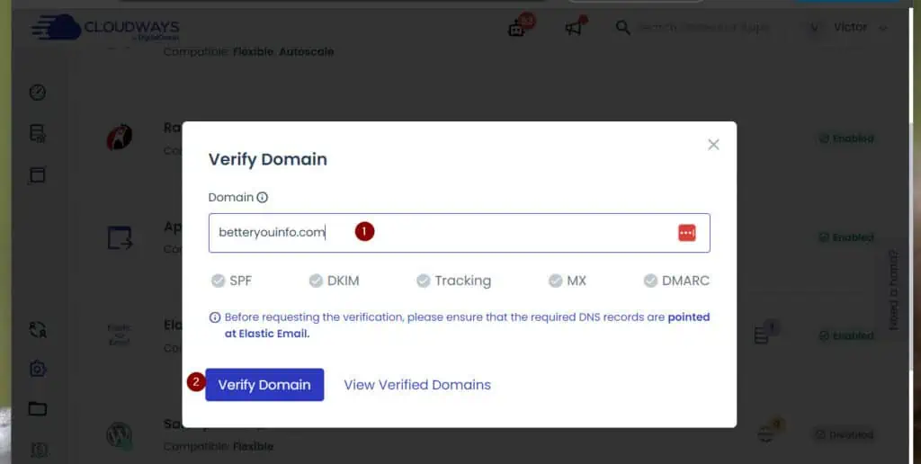Open the bottom add-on row's settings icon
This screenshot has height=464, width=921.
tap(766, 434)
